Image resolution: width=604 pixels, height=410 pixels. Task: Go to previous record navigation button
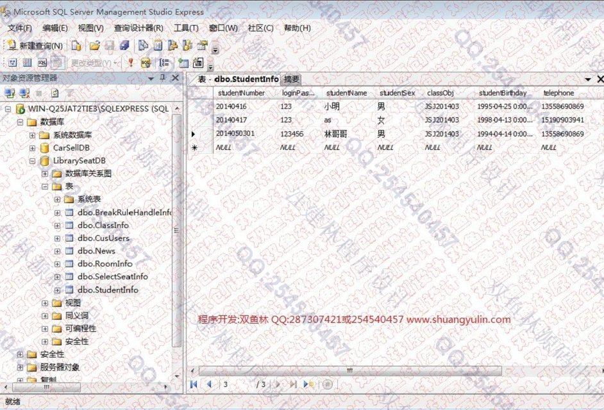point(210,384)
